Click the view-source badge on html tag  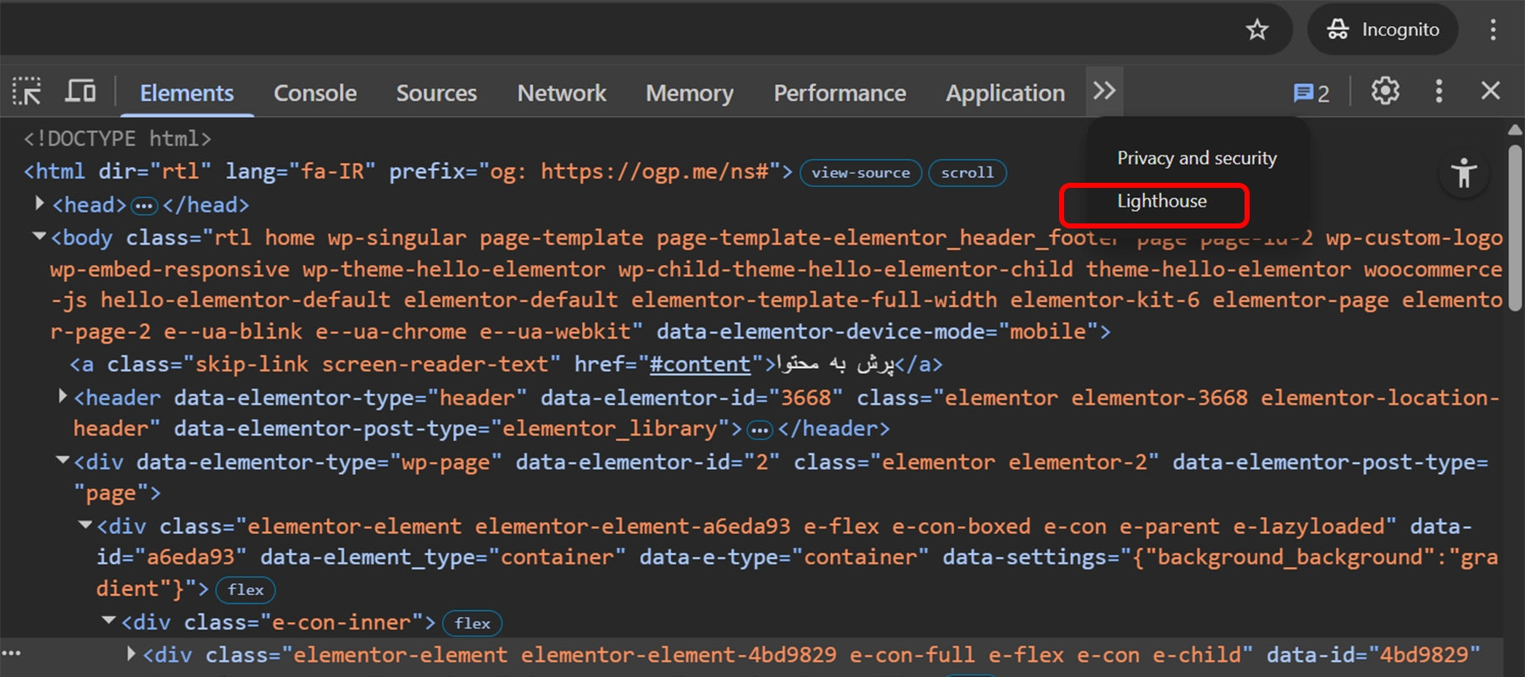(860, 173)
